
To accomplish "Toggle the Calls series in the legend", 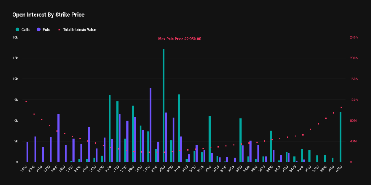I will [x=25, y=30].
